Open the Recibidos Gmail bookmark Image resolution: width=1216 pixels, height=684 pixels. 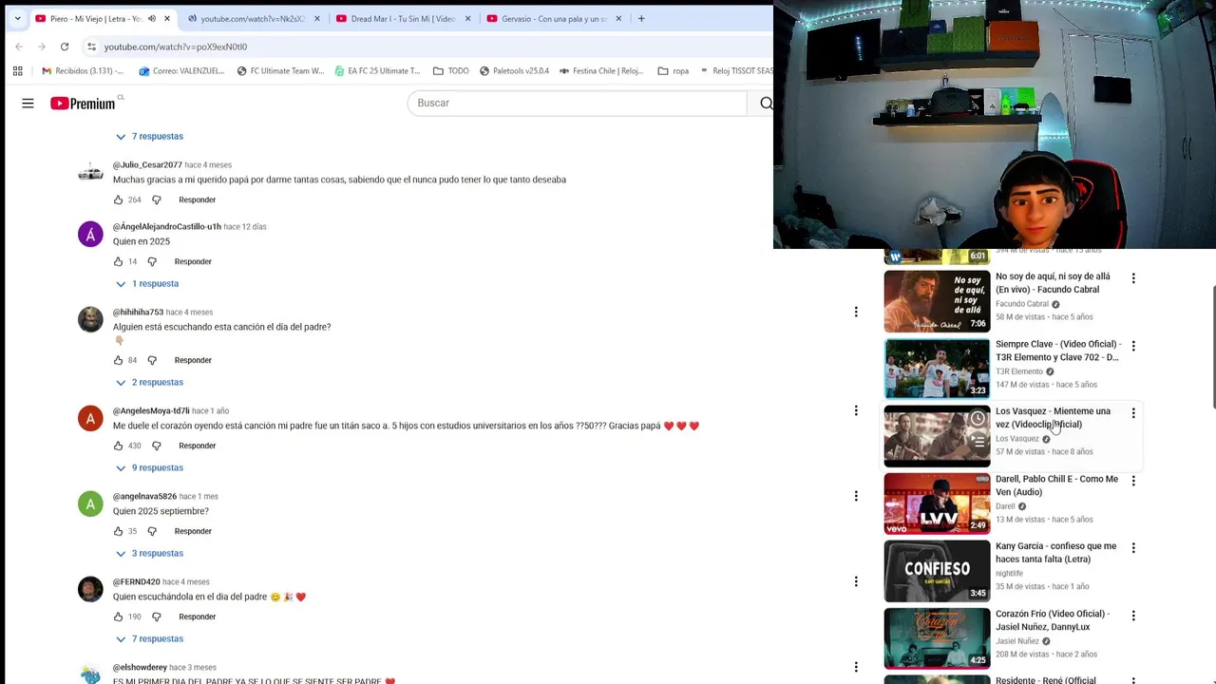pos(83,70)
